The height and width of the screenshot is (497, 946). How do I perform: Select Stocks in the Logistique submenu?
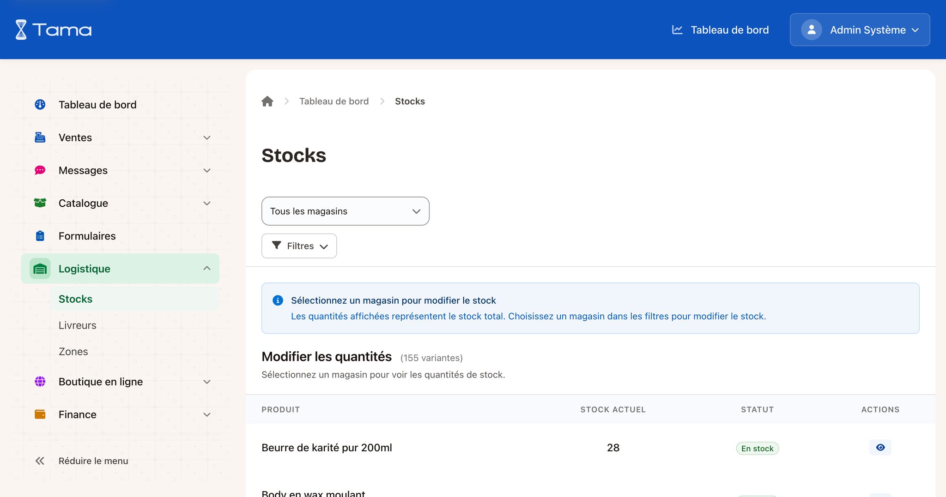pyautogui.click(x=134, y=299)
